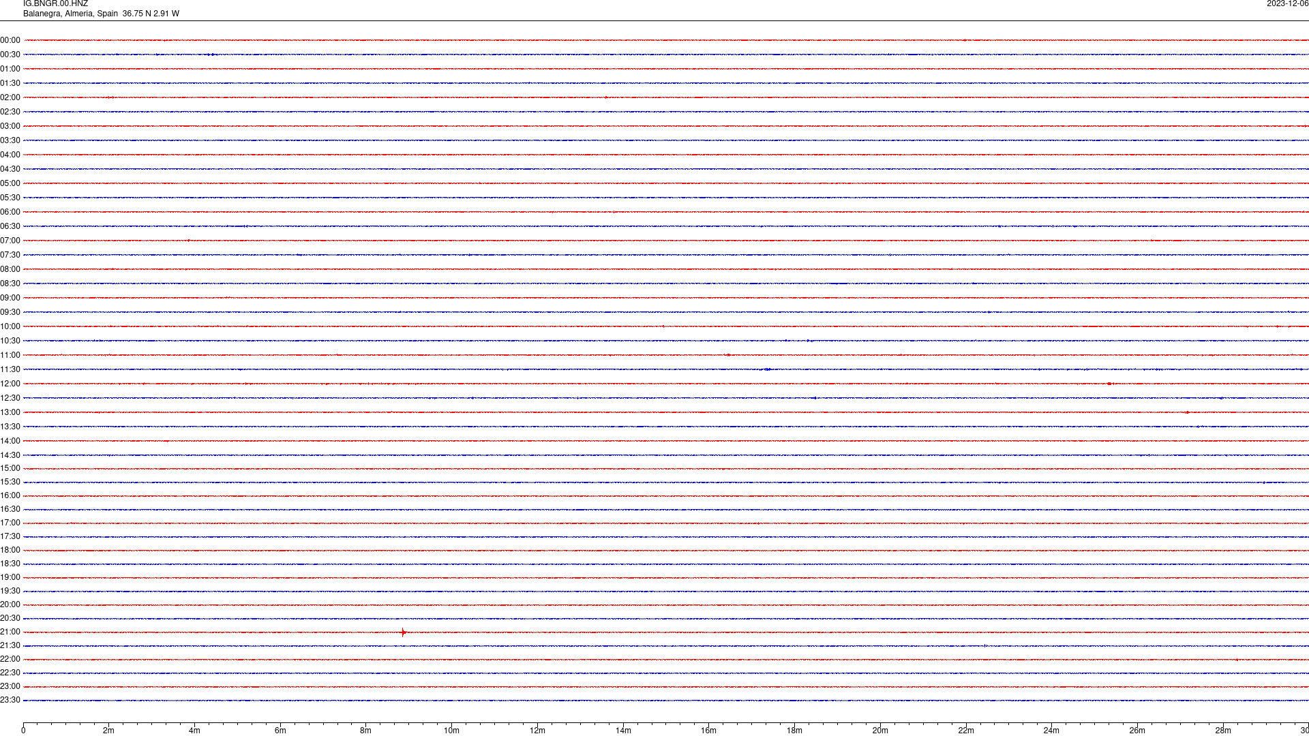Image resolution: width=1309 pixels, height=736 pixels.
Task: Select the 21:30 time row label
Action: [x=10, y=645]
